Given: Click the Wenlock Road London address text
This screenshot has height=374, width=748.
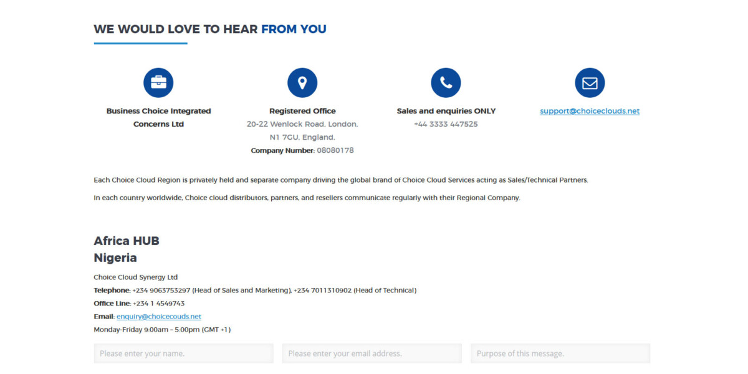Looking at the screenshot, I should pyautogui.click(x=302, y=124).
